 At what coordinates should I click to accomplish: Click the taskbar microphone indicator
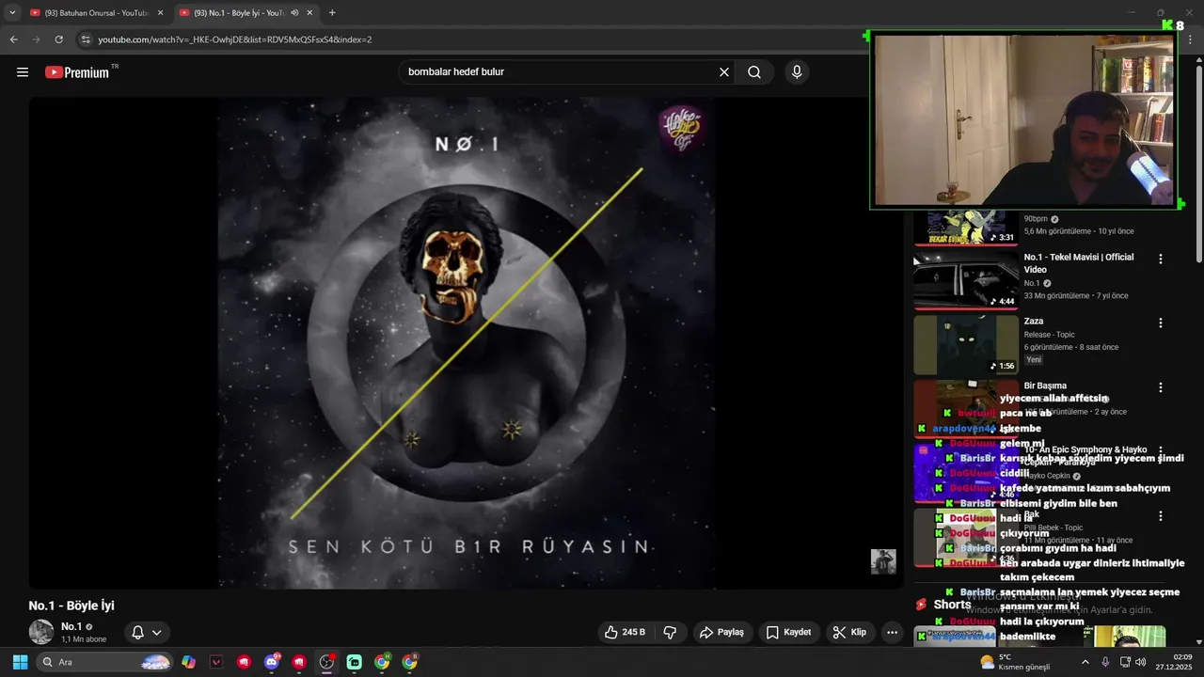coord(1105,662)
